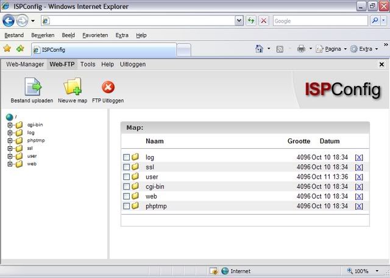Delete ssl folder via its [X] link

[359, 167]
